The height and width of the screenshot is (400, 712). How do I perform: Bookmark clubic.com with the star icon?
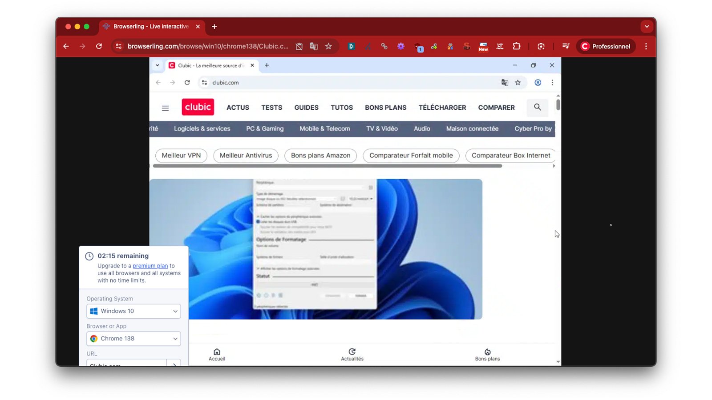point(518,83)
